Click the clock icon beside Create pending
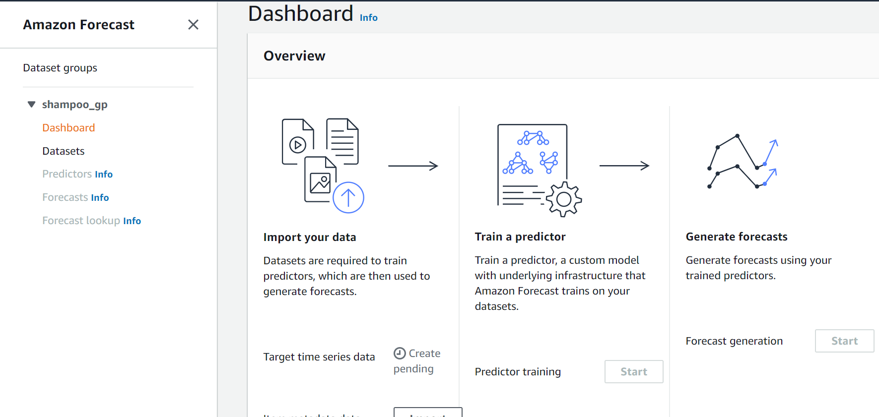This screenshot has height=417, width=879. [x=400, y=353]
